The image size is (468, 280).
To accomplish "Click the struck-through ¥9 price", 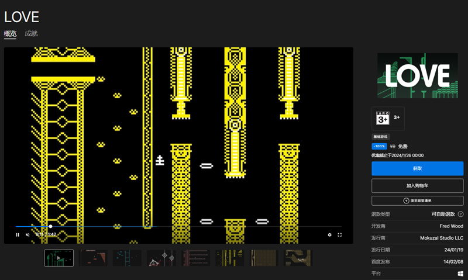I will [x=393, y=146].
